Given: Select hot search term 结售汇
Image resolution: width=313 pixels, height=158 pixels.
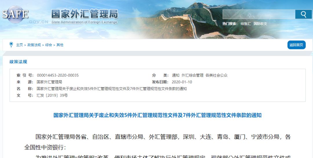Looking at the screenshot, I should click(x=245, y=24).
